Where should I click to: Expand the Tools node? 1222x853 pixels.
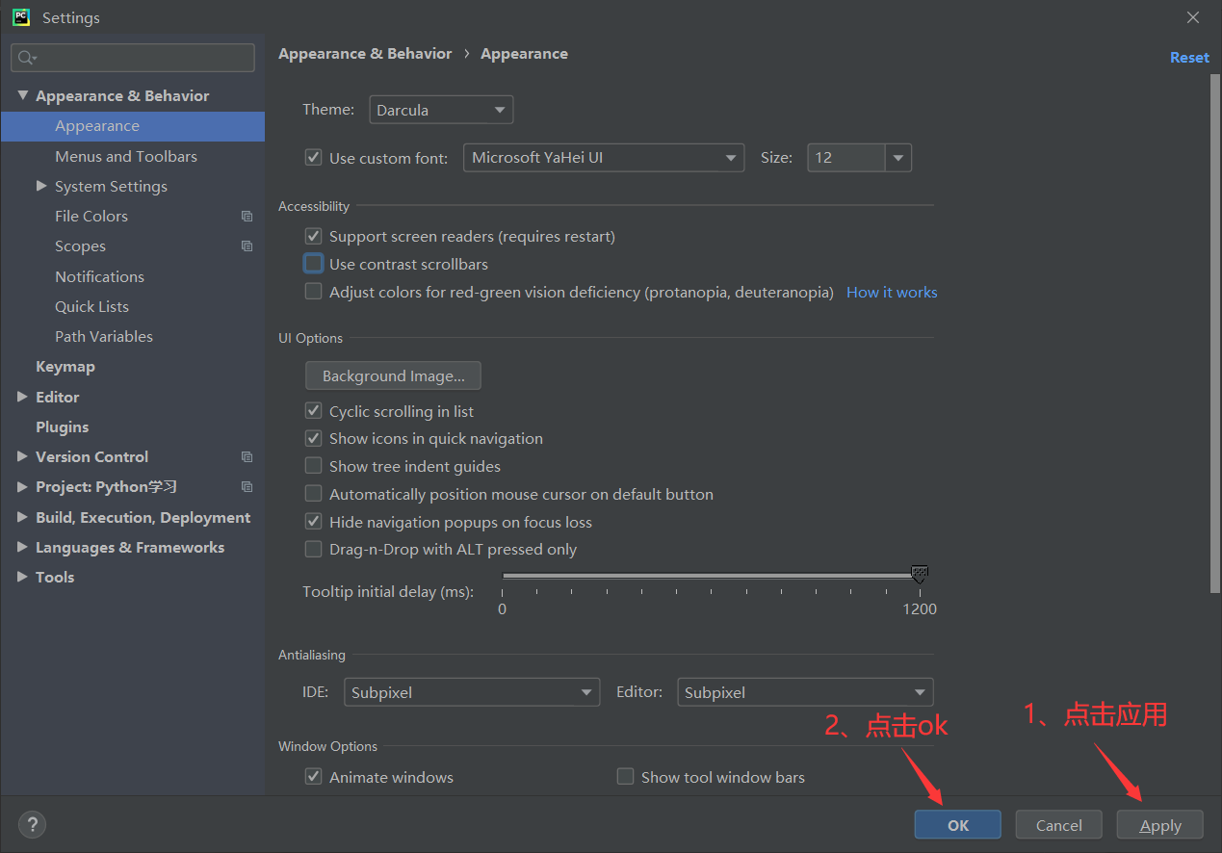(x=23, y=577)
